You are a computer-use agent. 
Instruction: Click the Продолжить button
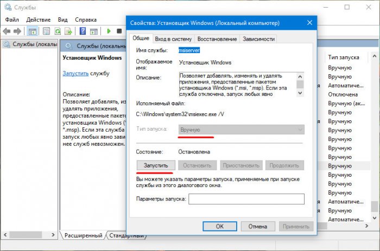click(284, 165)
